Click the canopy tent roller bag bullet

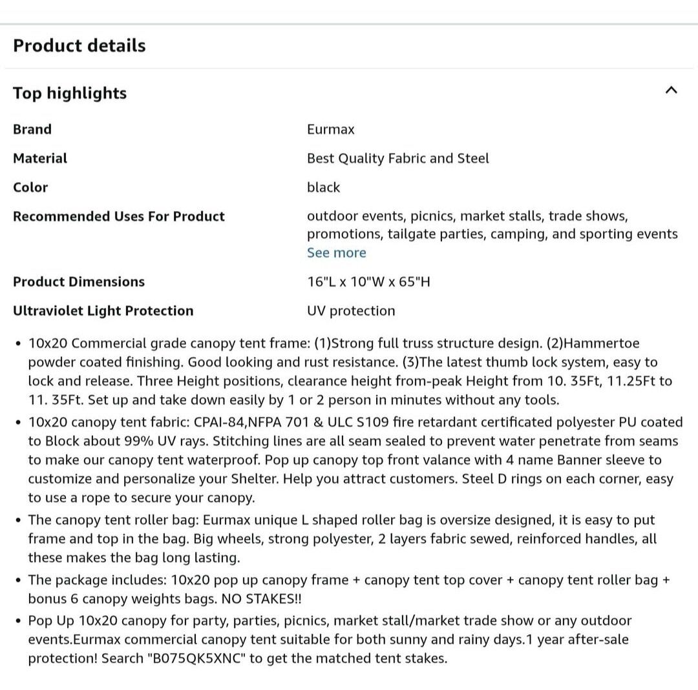[343, 538]
